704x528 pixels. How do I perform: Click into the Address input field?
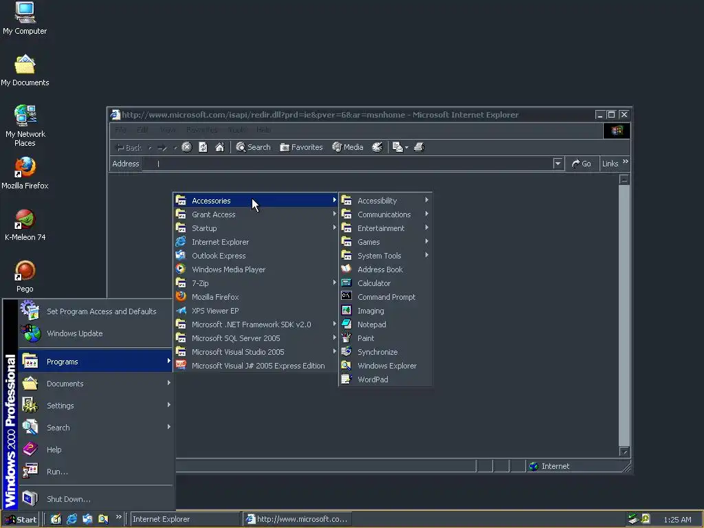pyautogui.click(x=347, y=164)
